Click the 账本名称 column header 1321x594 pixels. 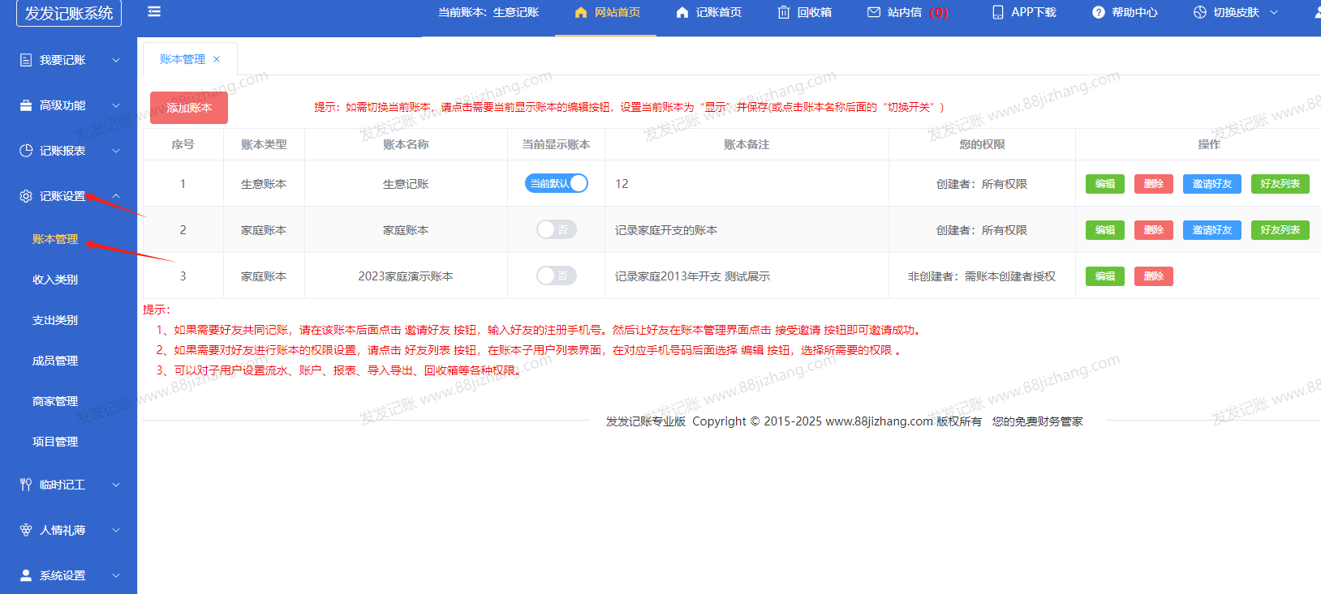pos(406,144)
